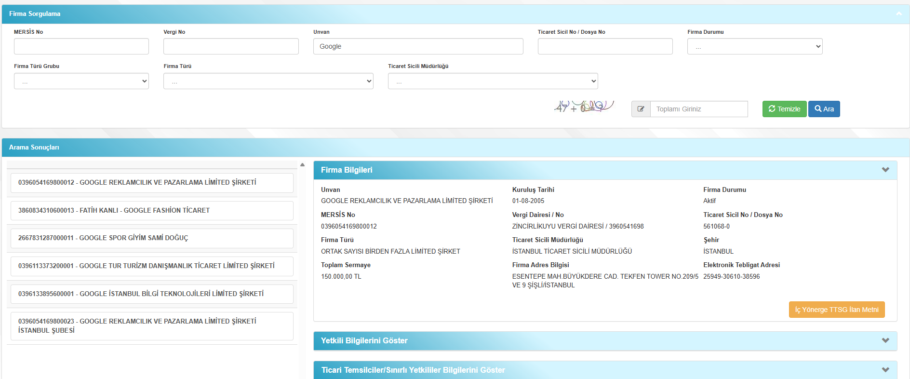Expand Yetkili Bilgilerini Göster section
The width and height of the screenshot is (910, 379).
[x=885, y=340]
